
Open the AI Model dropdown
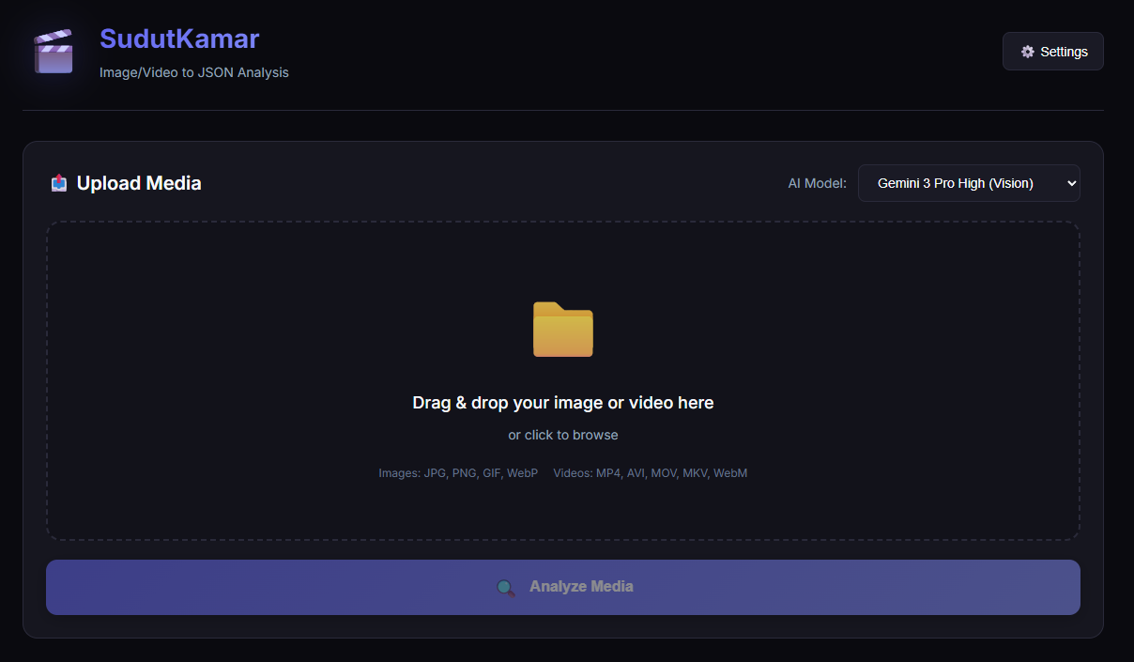[x=969, y=183]
